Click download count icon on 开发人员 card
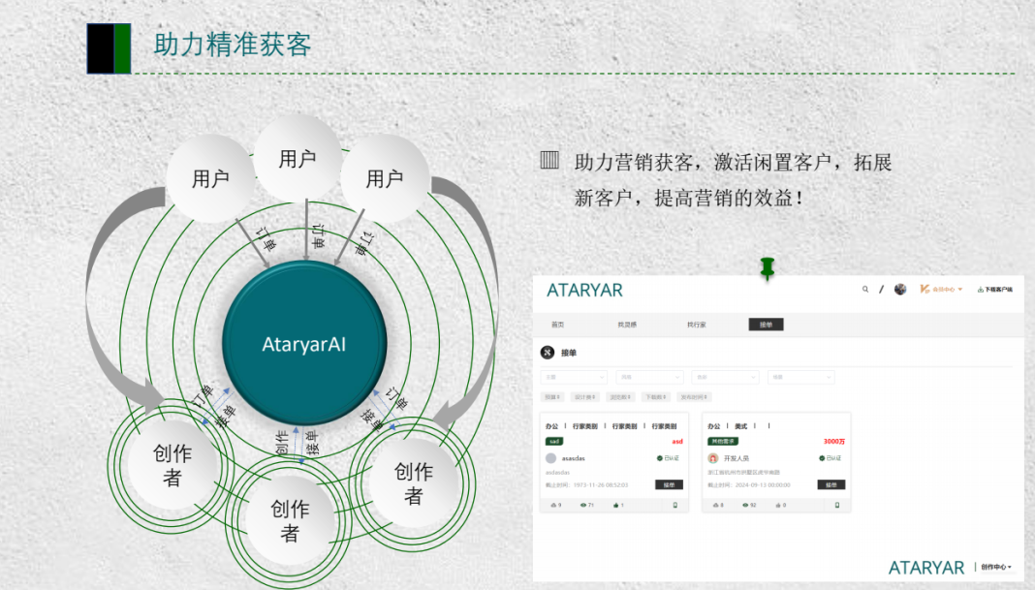1035x590 pixels. point(715,505)
